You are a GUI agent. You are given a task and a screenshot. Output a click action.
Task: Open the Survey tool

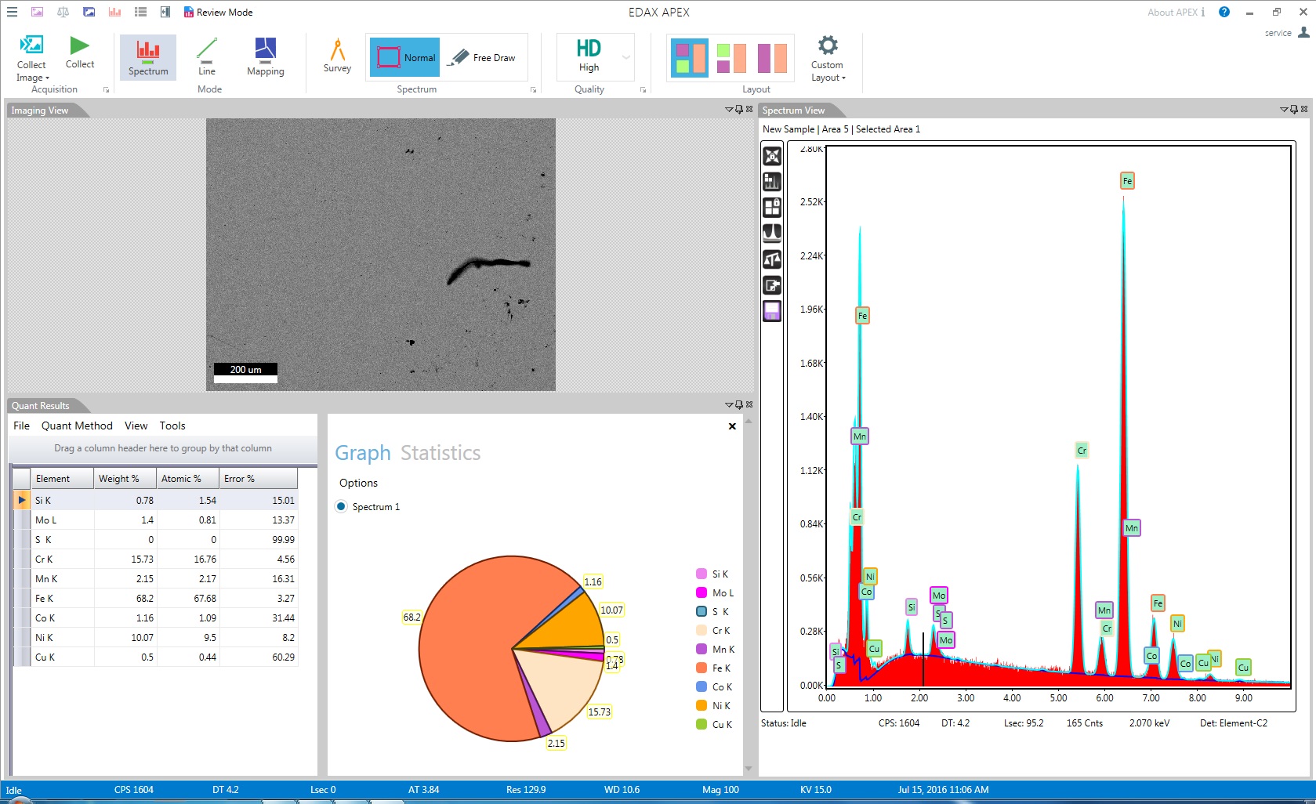pos(337,56)
